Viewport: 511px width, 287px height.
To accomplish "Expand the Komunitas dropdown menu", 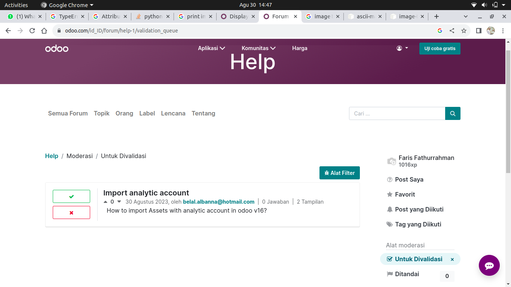I will [x=258, y=48].
